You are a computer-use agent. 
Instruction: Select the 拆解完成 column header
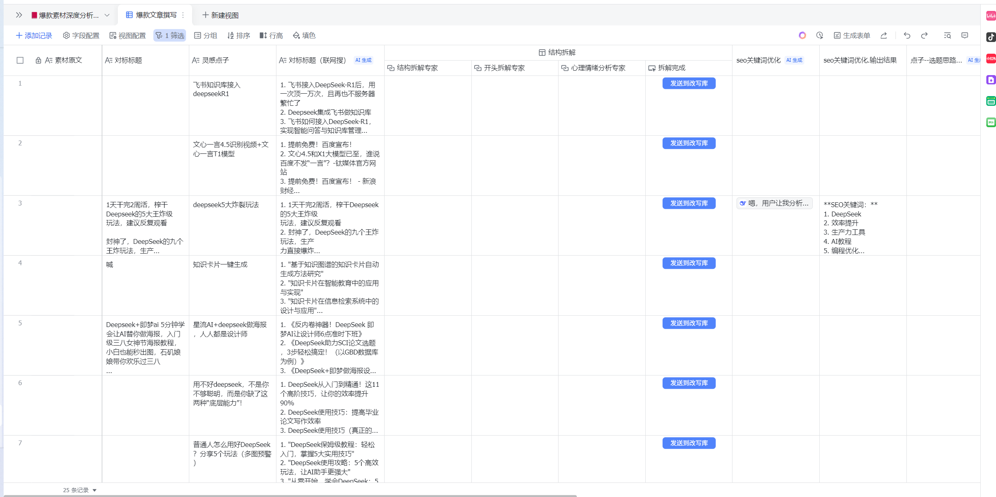(689, 68)
